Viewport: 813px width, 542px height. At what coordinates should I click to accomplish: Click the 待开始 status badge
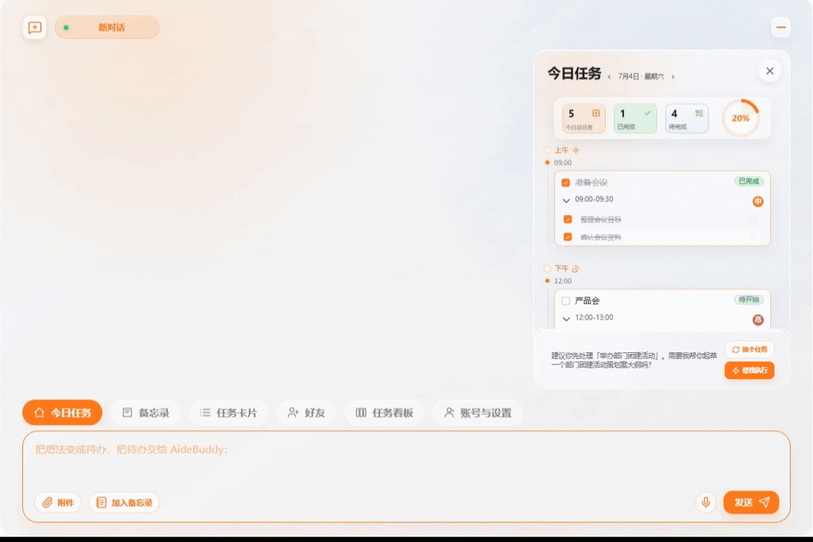coord(749,299)
